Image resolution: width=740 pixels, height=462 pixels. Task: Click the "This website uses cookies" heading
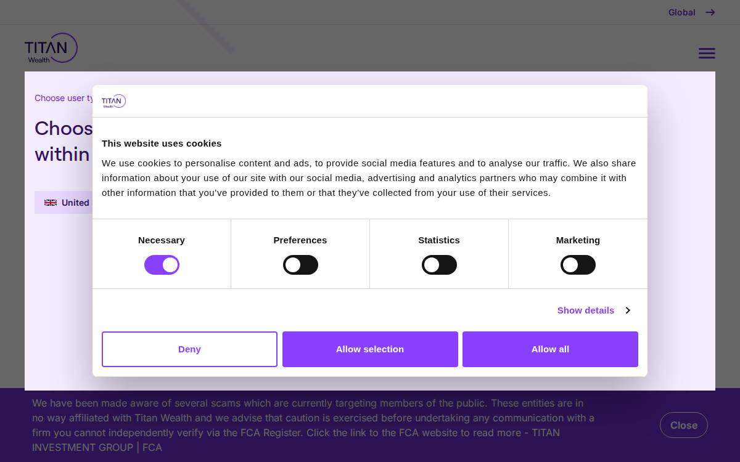(x=162, y=144)
